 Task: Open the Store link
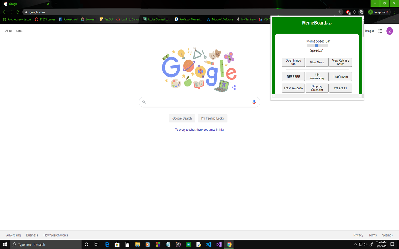pos(19,31)
